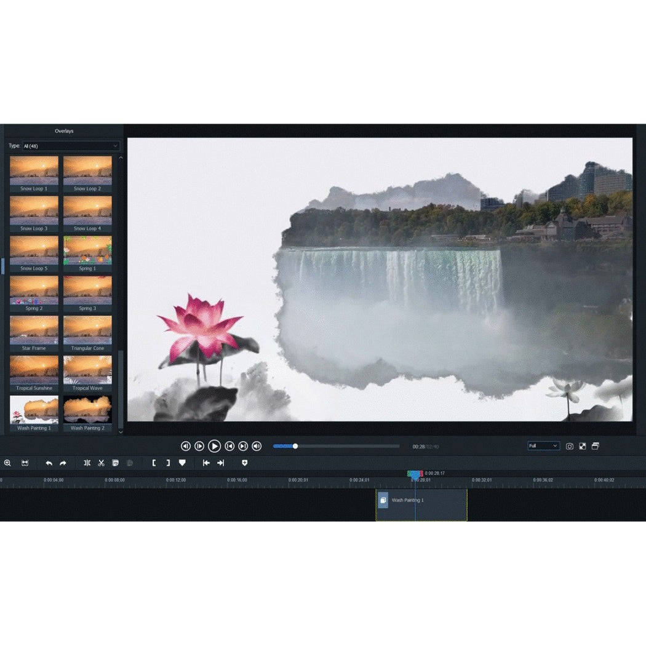Toggle play on the preview playback control
Viewport: 646px width, 646px height.
pyautogui.click(x=214, y=446)
